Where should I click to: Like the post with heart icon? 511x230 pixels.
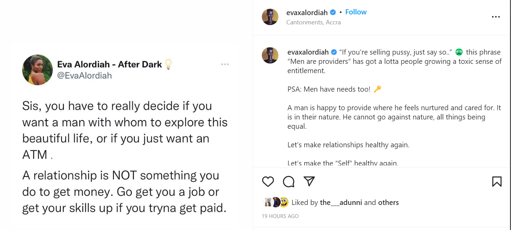(x=268, y=182)
